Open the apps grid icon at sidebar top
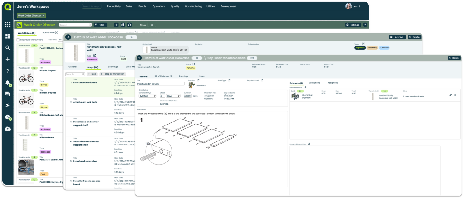This screenshot has height=198, width=463. coord(8,25)
